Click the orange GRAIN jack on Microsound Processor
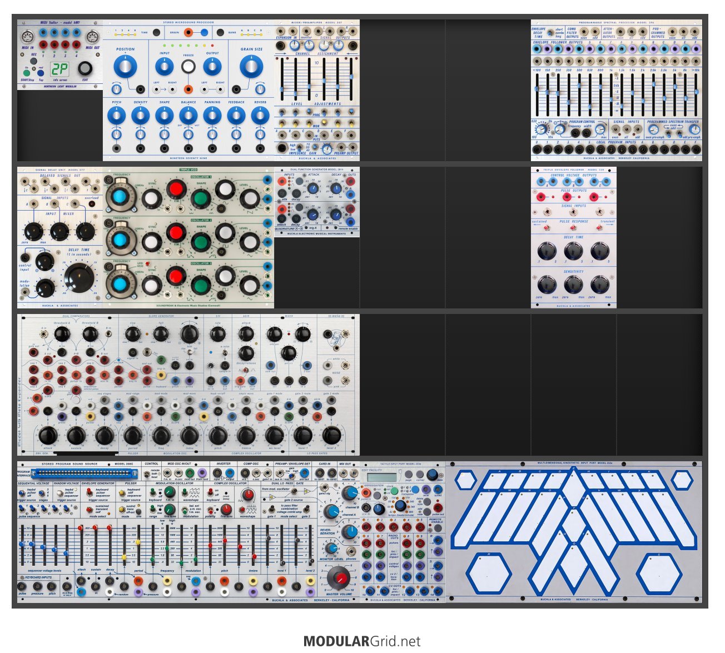725x653 pixels. 188,32
